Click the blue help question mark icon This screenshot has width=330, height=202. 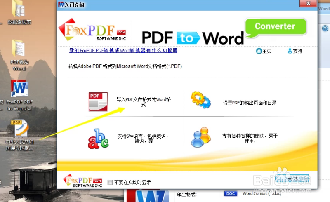click(x=325, y=28)
